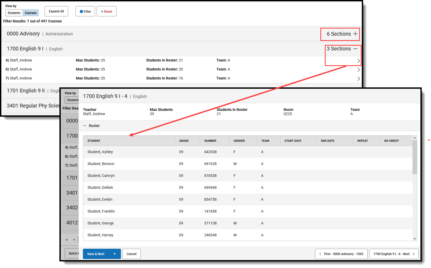Sort roster by GENDER column
This screenshot has width=431, height=268.
[243, 141]
